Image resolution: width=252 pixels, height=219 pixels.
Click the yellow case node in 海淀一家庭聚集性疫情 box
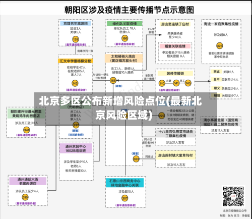[220, 46]
